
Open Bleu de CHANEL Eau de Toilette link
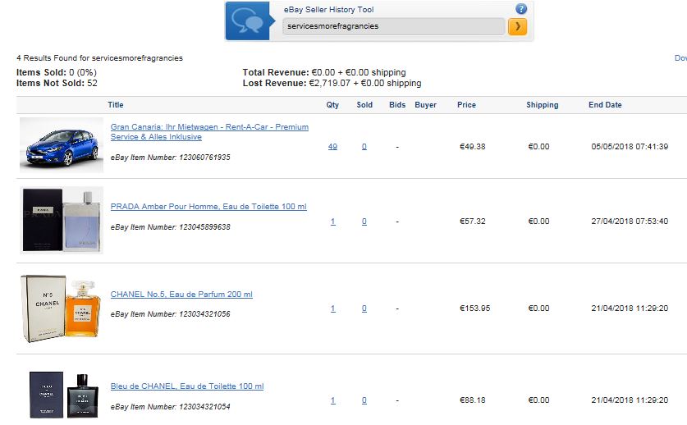[x=187, y=386]
